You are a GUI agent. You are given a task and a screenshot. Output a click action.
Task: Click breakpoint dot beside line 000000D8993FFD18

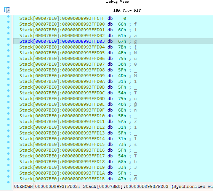8,159
